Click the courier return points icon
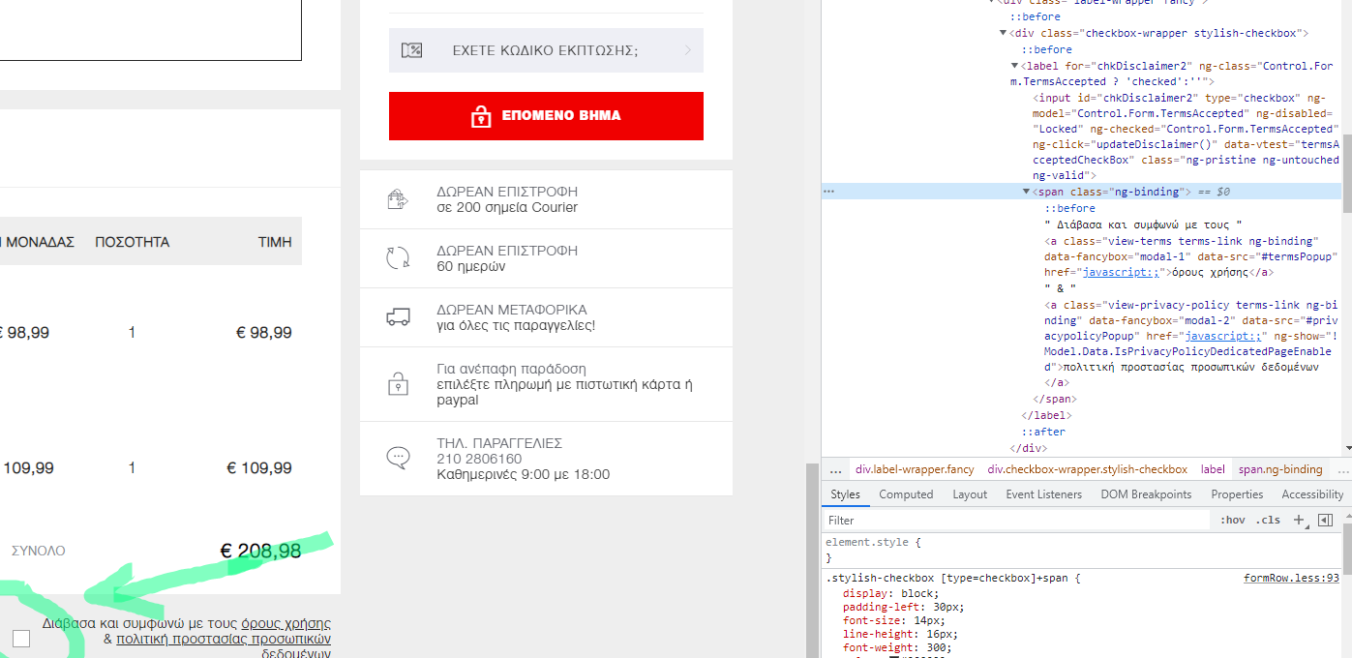The width and height of the screenshot is (1352, 658). [397, 199]
